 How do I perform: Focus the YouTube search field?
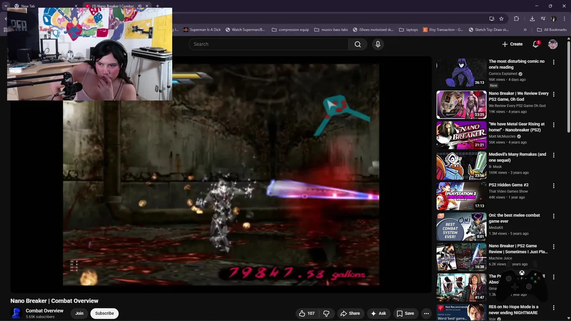tap(269, 44)
